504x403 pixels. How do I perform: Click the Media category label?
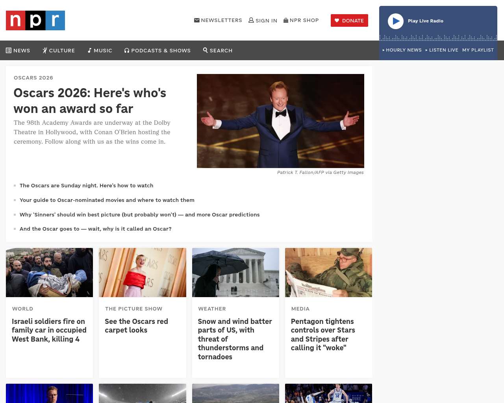coord(300,309)
